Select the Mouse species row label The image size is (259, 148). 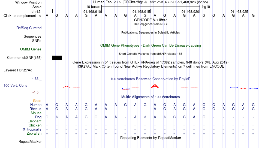tap(36, 113)
